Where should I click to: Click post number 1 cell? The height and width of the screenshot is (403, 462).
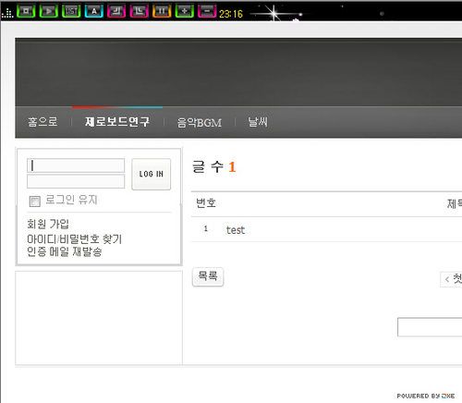[205, 229]
